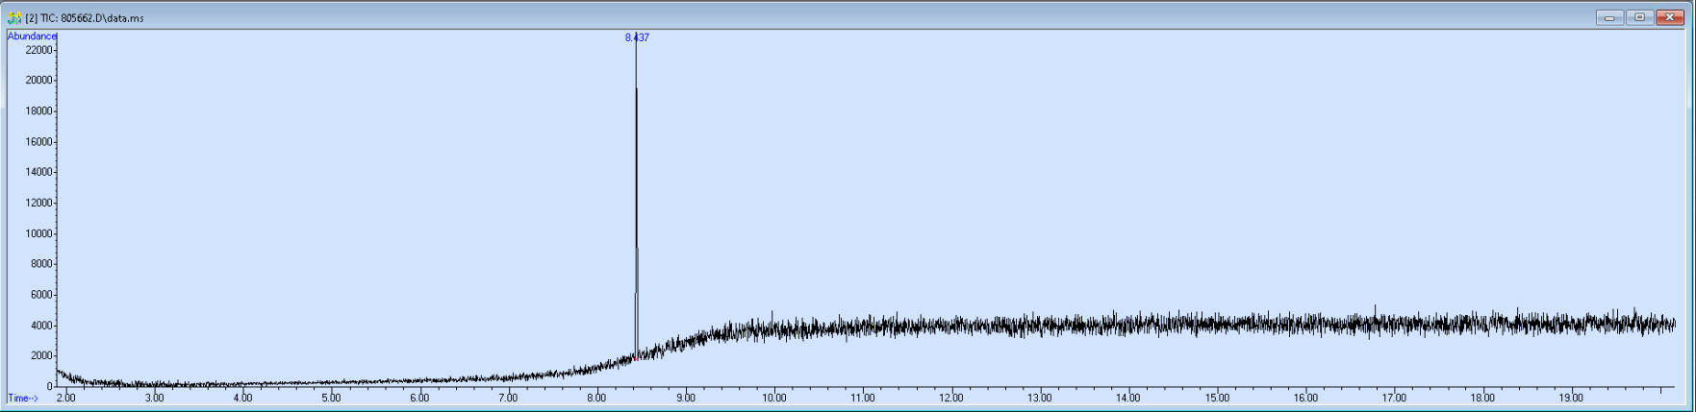
Task: Click the 12.00 tick on time axis
Action: [x=950, y=398]
